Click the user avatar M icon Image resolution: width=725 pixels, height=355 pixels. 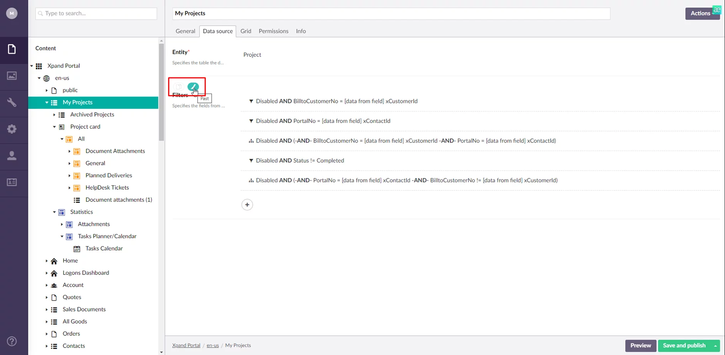point(12,13)
